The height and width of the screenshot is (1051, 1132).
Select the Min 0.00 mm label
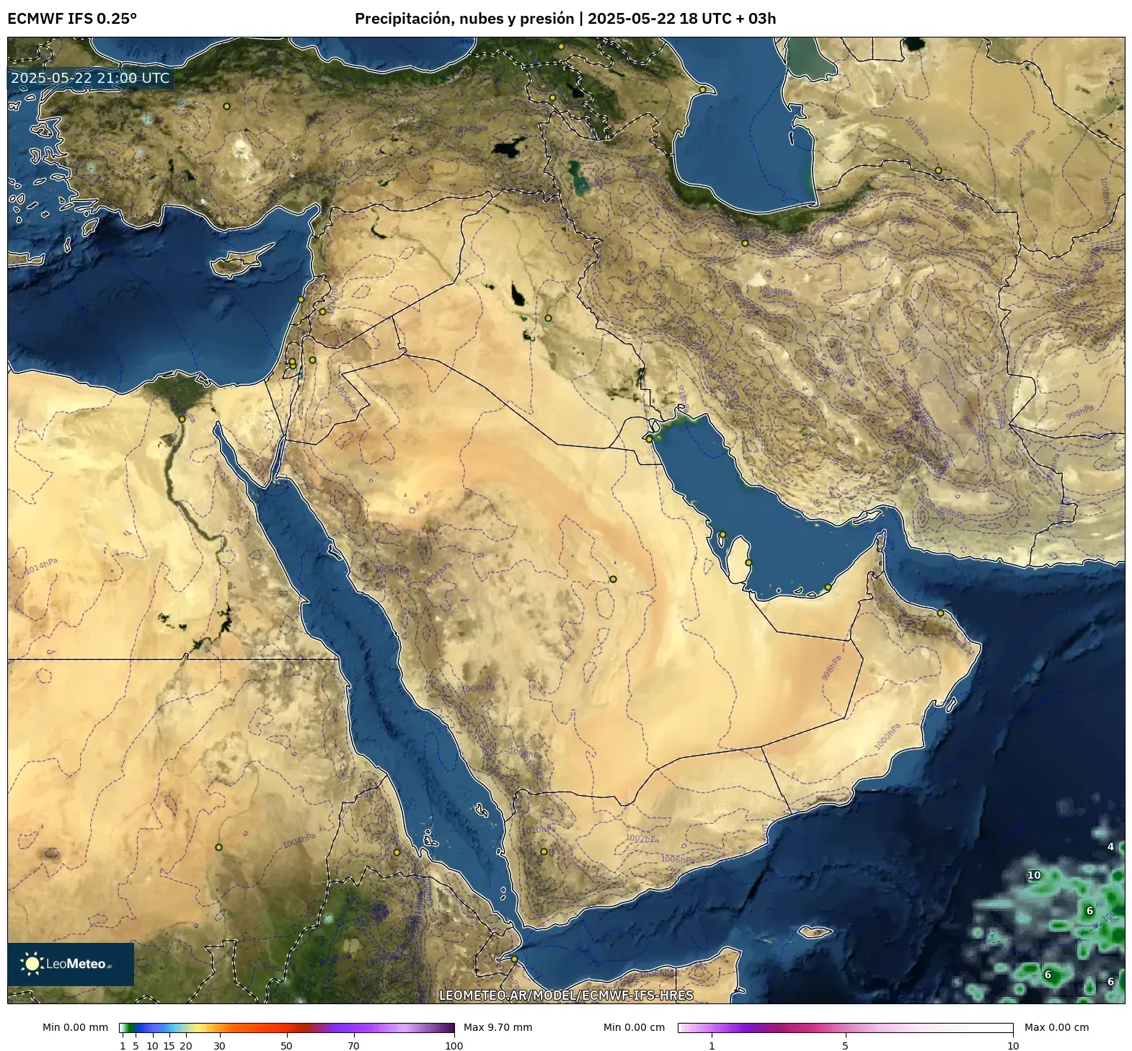75,1027
